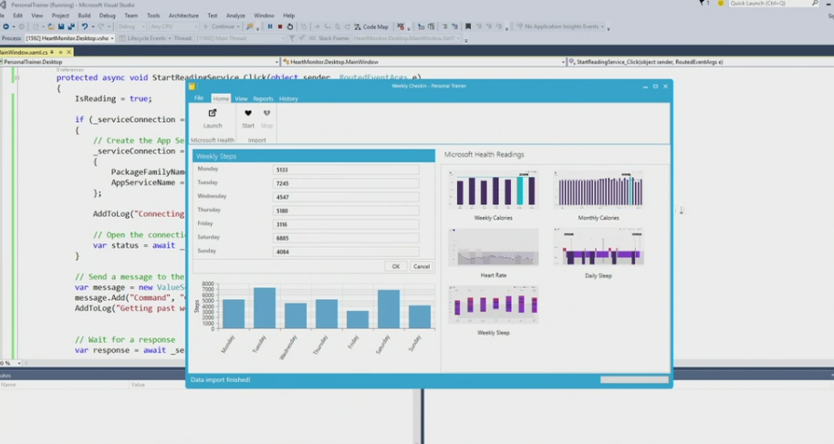
Task: Open the Any CPU platform dropdown
Action: tap(173, 26)
